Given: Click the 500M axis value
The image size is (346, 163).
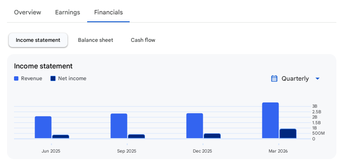Looking at the screenshot, I should pos(318,133).
